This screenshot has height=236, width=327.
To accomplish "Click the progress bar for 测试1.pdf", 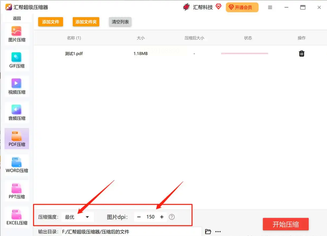I will coord(245,53).
